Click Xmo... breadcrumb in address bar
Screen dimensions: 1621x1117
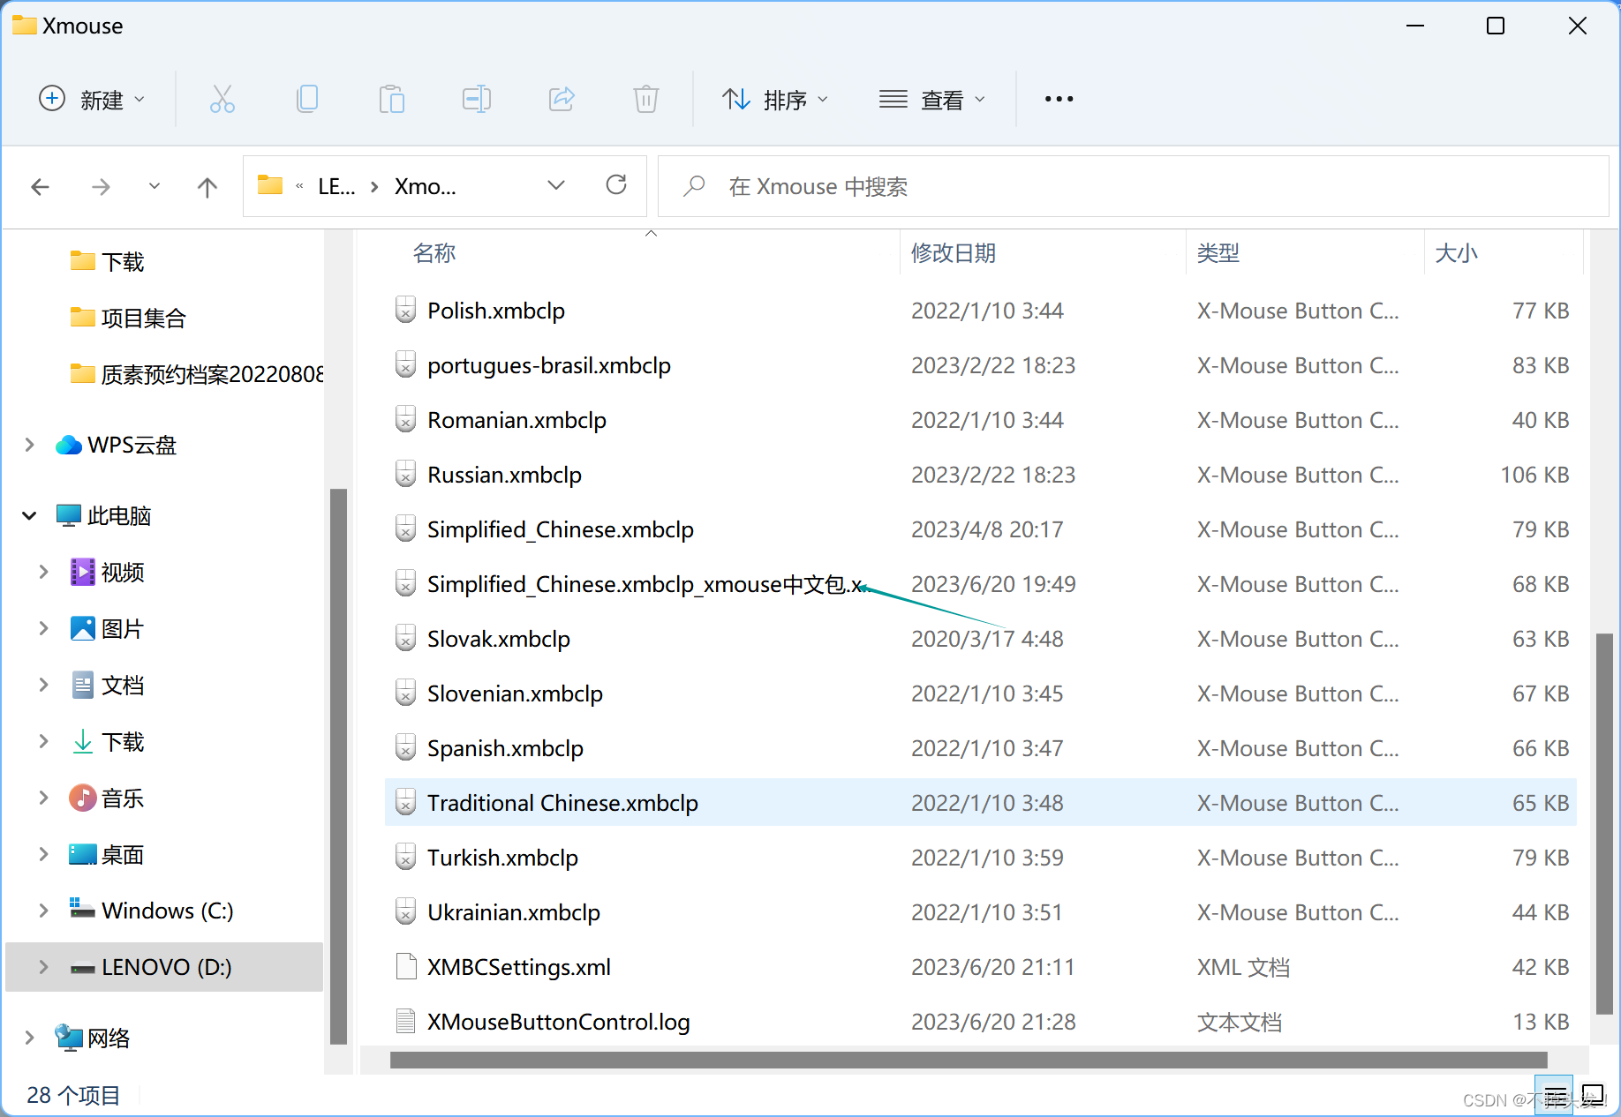click(426, 186)
